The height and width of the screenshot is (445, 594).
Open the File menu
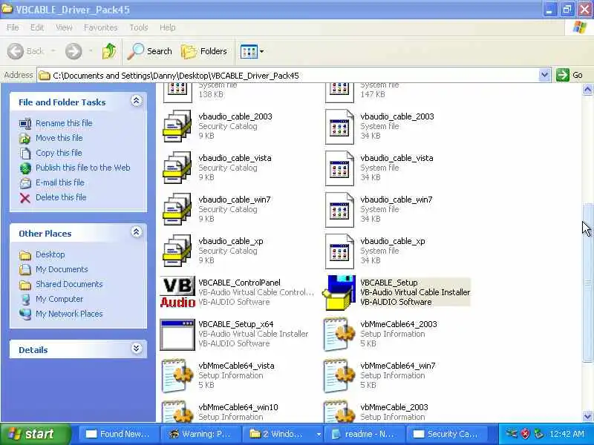[13, 27]
